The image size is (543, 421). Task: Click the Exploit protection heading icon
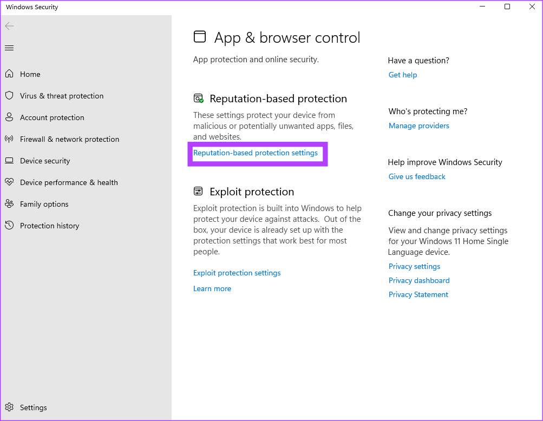(198, 191)
